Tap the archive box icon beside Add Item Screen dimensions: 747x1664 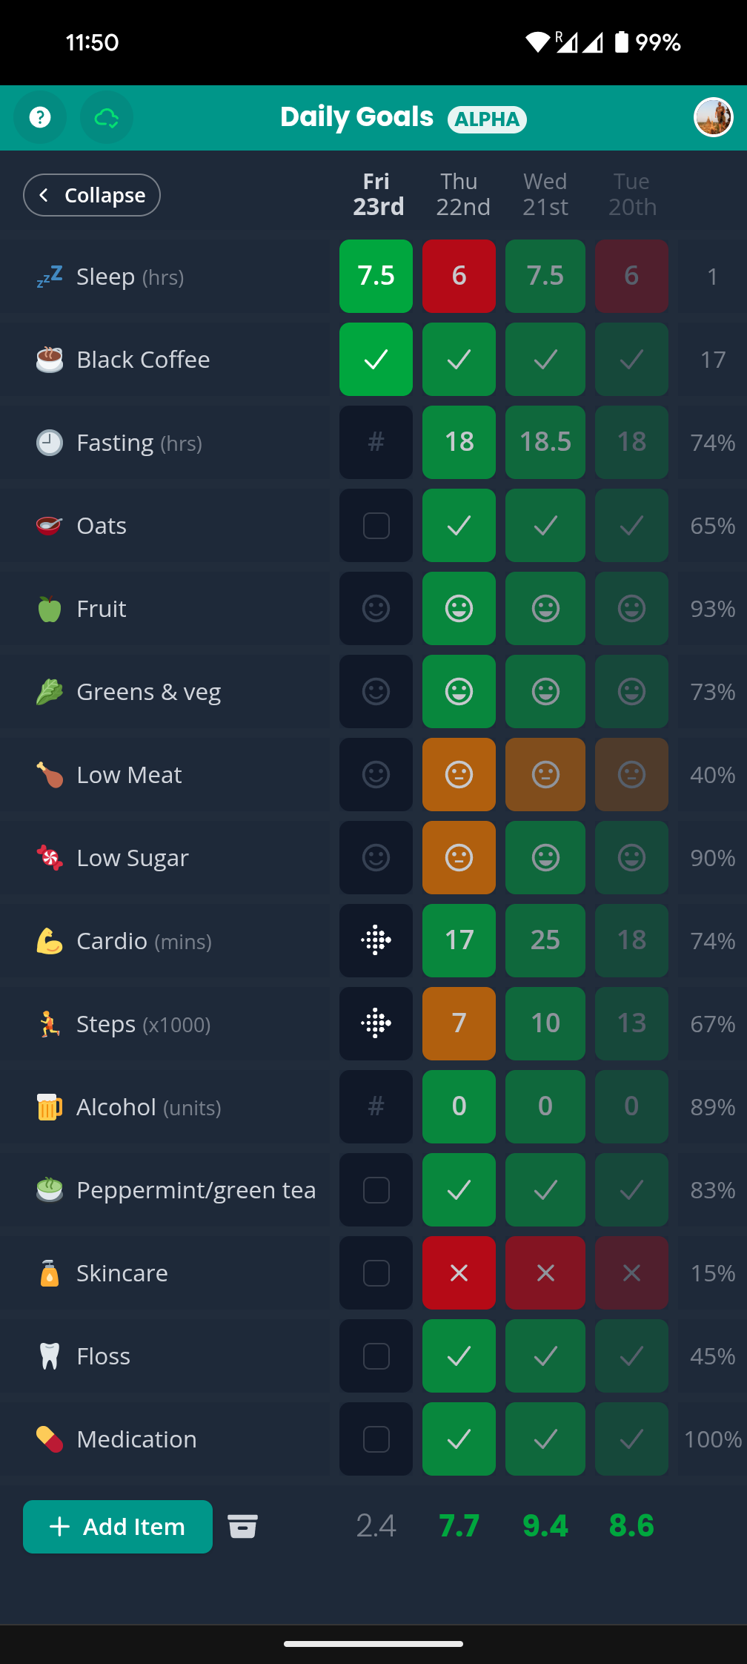point(243,1526)
